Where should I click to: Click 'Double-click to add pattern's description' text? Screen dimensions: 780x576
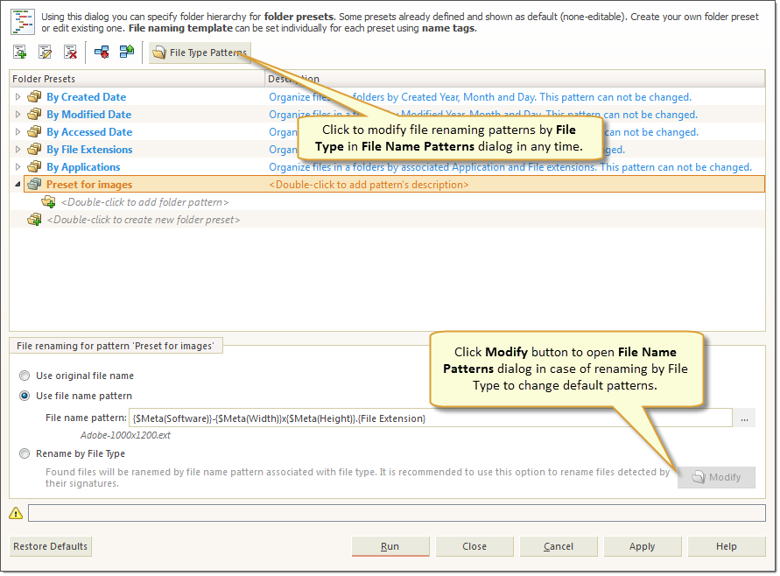[369, 185]
